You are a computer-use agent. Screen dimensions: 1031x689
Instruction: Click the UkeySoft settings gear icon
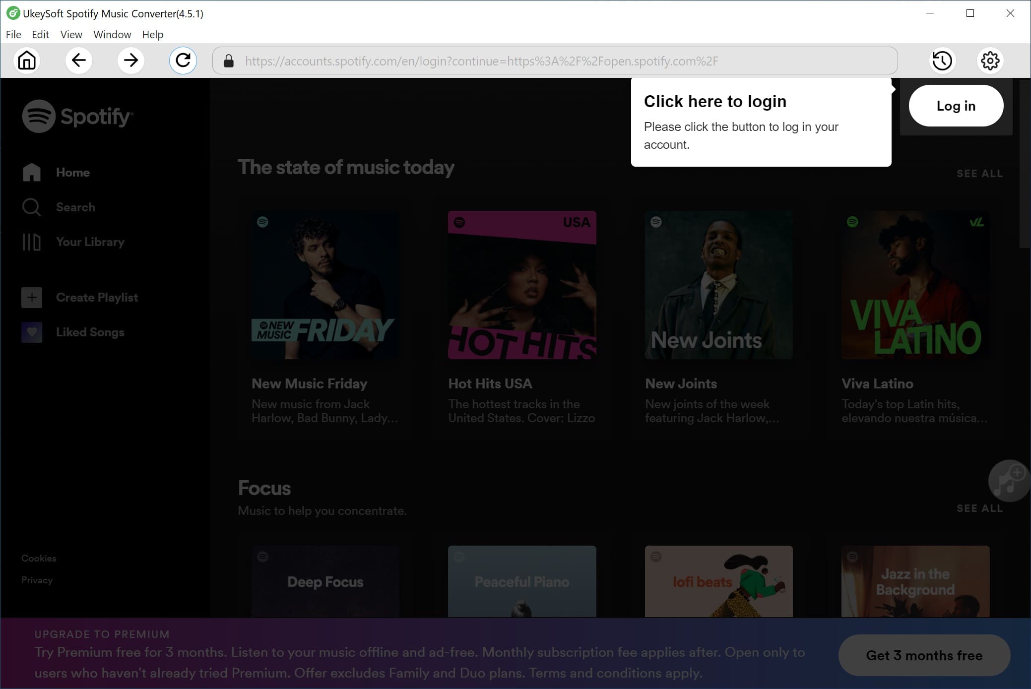coord(990,60)
